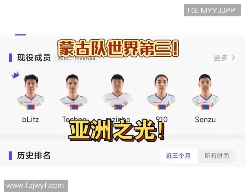Image resolution: width=245 pixels, height=196 pixels.
Task: Open the coach maaRaa label
Action: (77, 58)
